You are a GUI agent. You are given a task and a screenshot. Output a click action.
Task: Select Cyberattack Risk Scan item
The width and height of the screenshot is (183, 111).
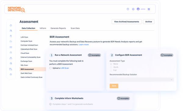tap(29, 49)
